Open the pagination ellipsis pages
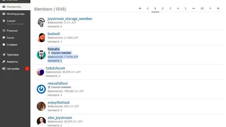Screen dimensions: 226x127 (x=194, y=8)
